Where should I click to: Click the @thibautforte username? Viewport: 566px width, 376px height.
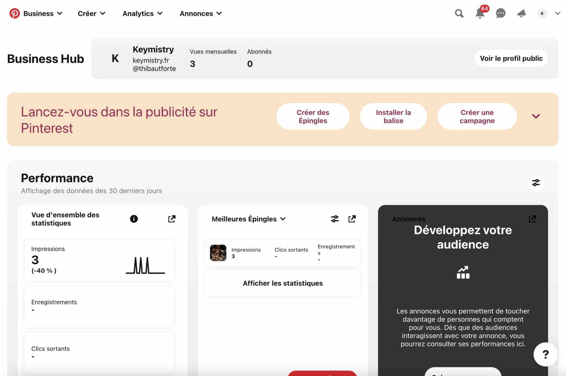pyautogui.click(x=154, y=68)
